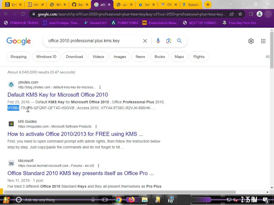
Task: Open Office Standard 2010 KMS key result
Action: tap(81, 173)
